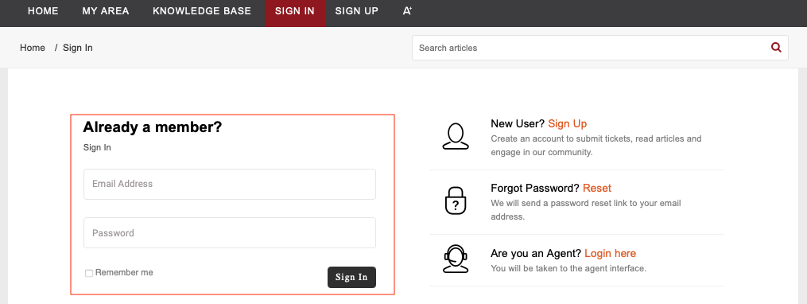Click the dark Sign In button
The image size is (807, 304).
(351, 277)
